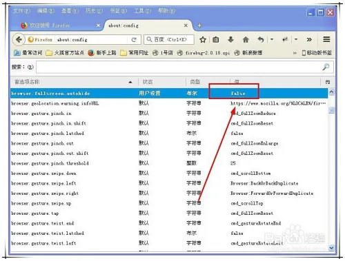Select the browser.gesture.pinch.in row

click(169, 114)
